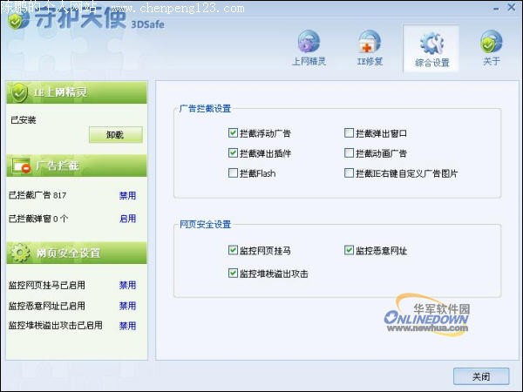Enable the 拦截弹出窗口 checkbox

(349, 133)
